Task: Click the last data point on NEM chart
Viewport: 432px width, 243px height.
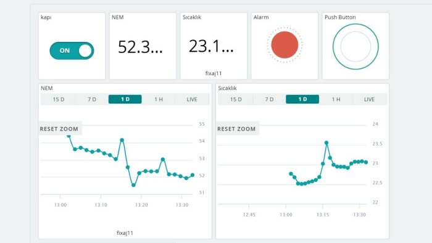Action: pyautogui.click(x=193, y=175)
